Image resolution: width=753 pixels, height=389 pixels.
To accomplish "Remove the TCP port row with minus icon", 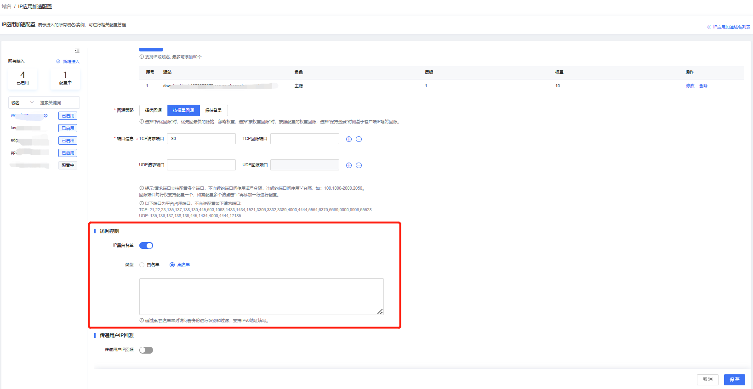I will pyautogui.click(x=359, y=139).
